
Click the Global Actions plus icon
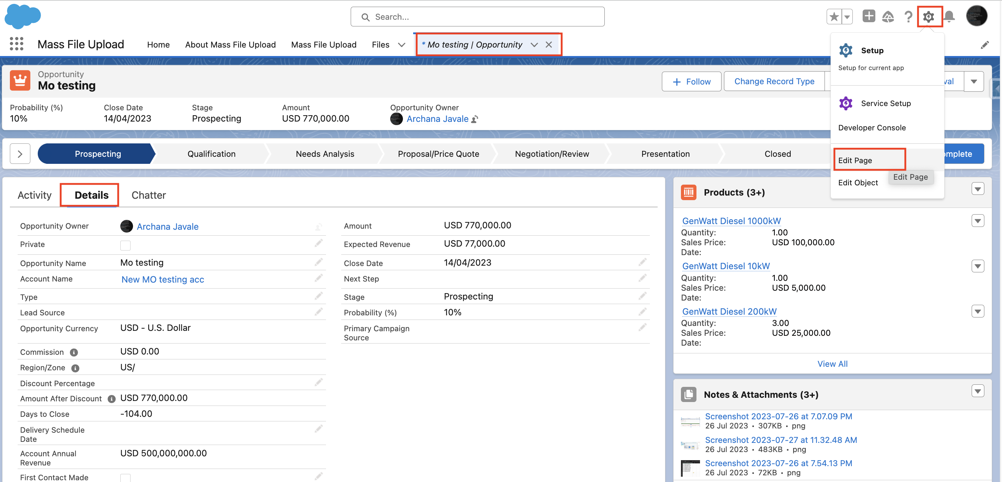(x=869, y=16)
